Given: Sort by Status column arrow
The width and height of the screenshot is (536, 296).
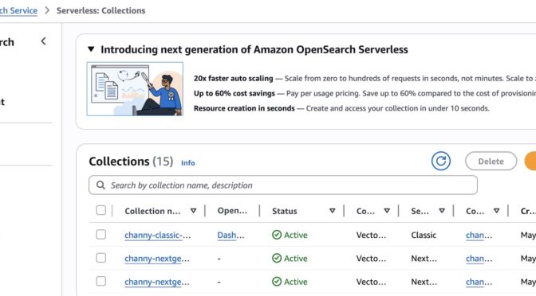Looking at the screenshot, I should click(333, 211).
